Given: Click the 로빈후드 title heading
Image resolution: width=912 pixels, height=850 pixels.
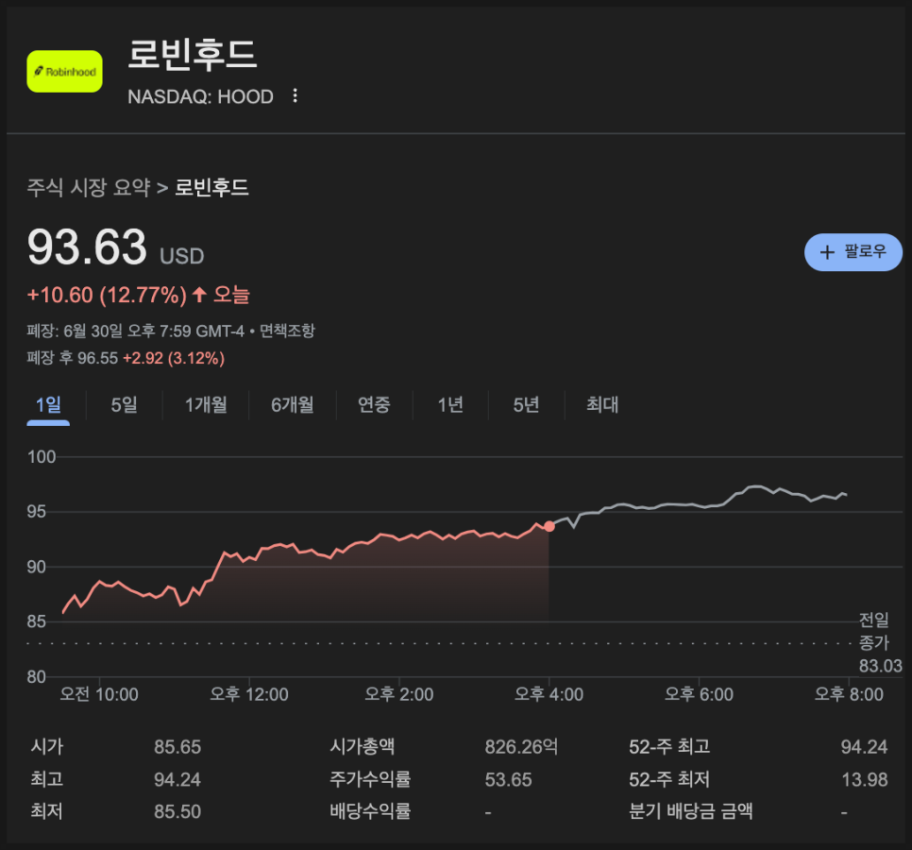Looking at the screenshot, I should (x=192, y=55).
